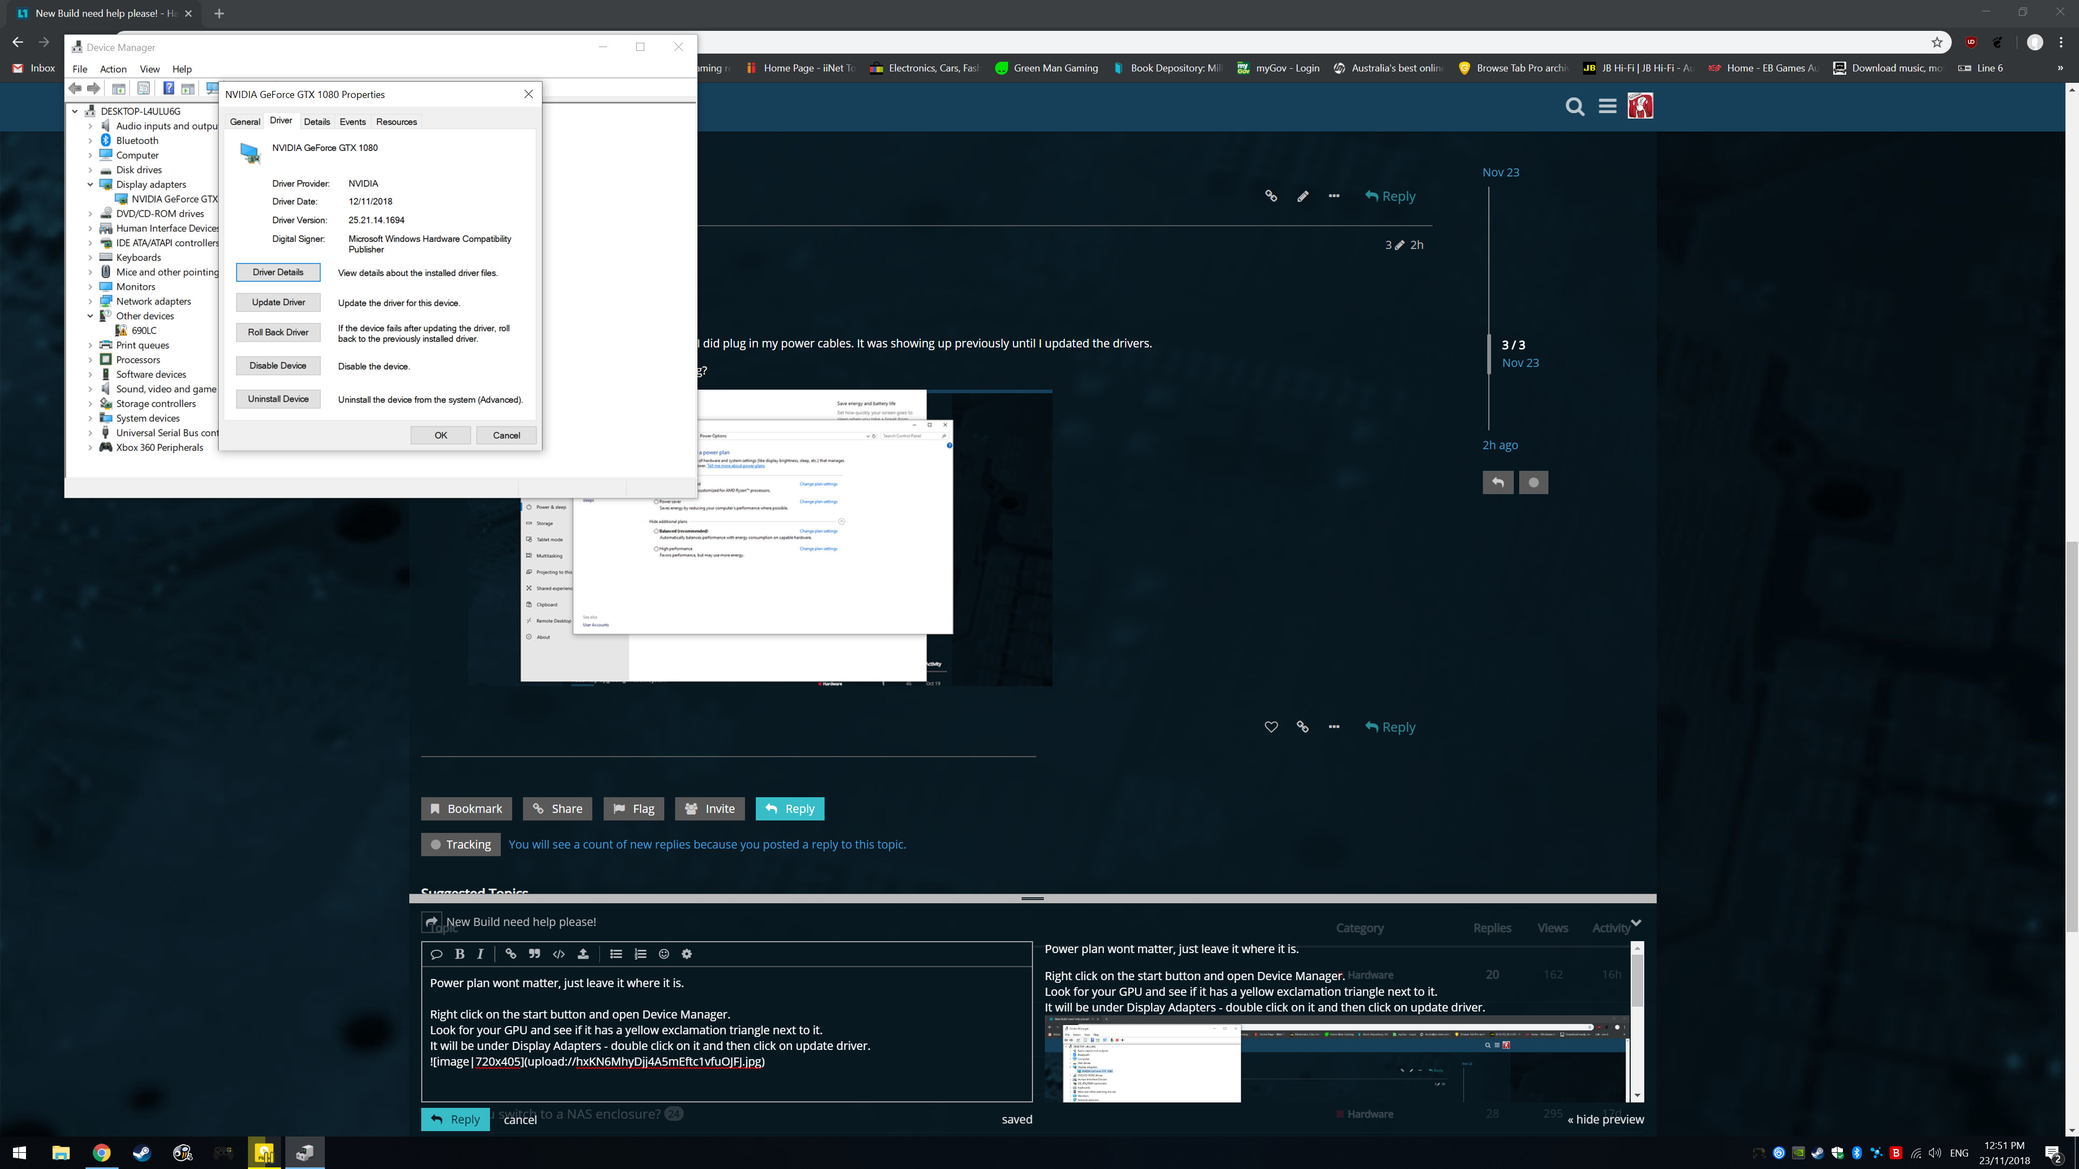Viewport: 2079px width, 1169px height.
Task: Insert a numbered list in the editor
Action: click(x=640, y=954)
